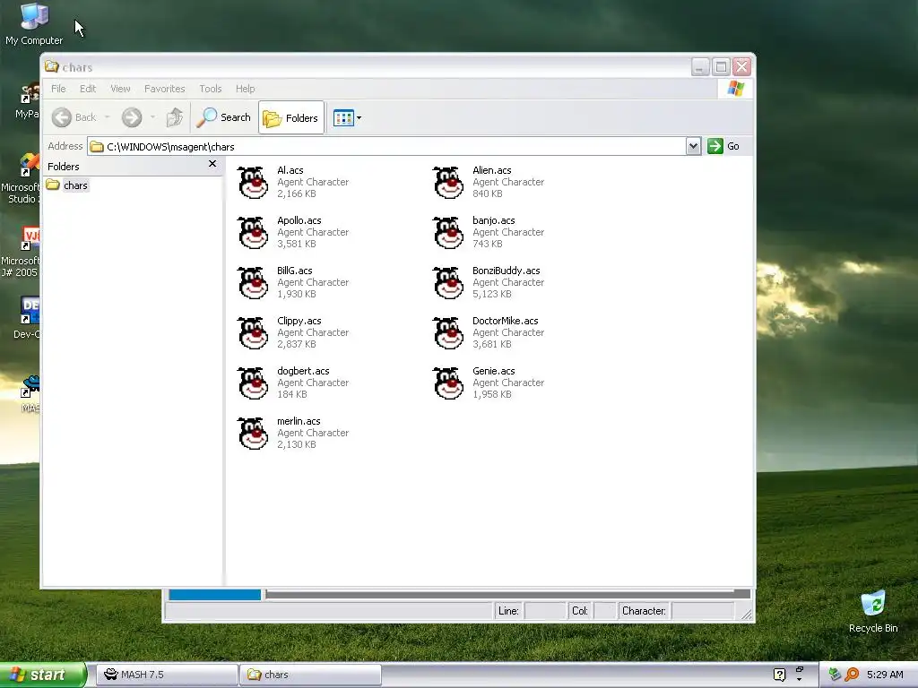
Task: Click the Forward navigation arrow icon
Action: pyautogui.click(x=132, y=117)
